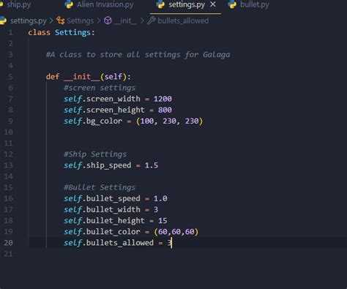Click 'self.ship_speed' on line 13
The width and height of the screenshot is (347, 289).
pos(97,165)
